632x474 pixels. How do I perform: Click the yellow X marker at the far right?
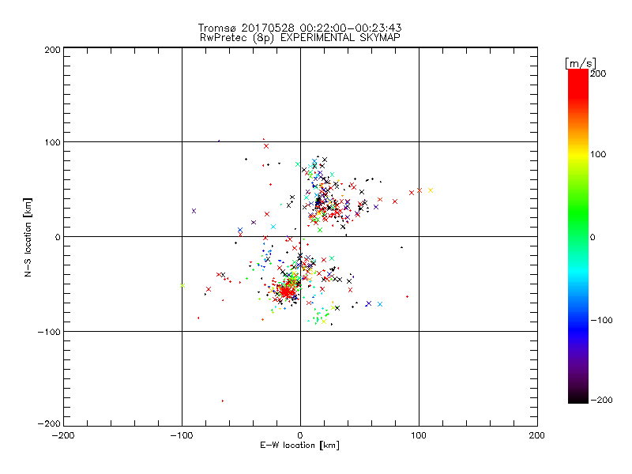431,190
